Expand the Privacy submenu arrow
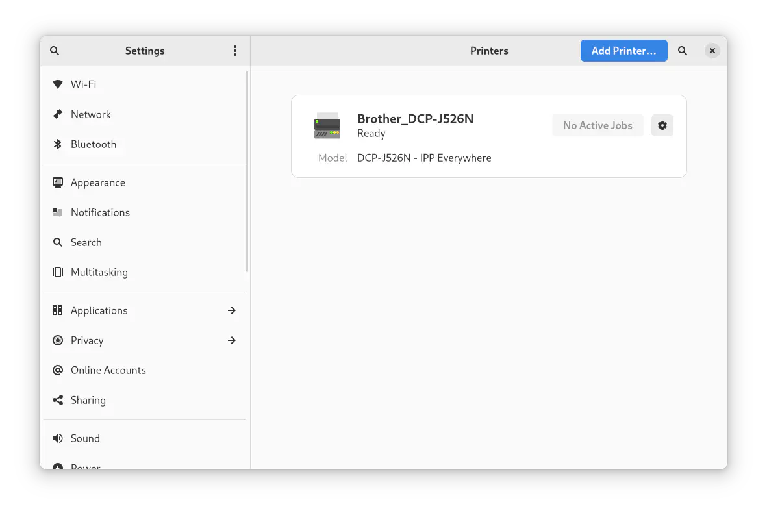Viewport: 767px width, 513px height. (x=232, y=340)
